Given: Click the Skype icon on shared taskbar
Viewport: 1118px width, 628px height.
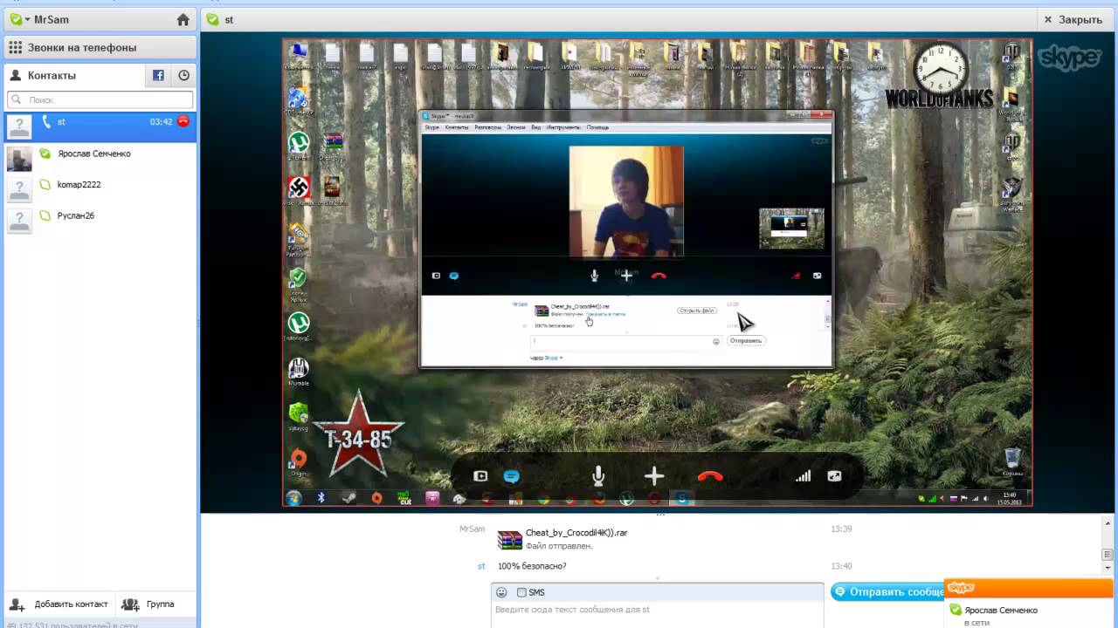Looking at the screenshot, I should pyautogui.click(x=682, y=499).
